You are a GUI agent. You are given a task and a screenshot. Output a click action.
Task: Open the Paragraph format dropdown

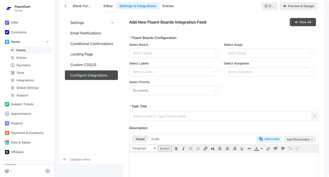point(144,149)
